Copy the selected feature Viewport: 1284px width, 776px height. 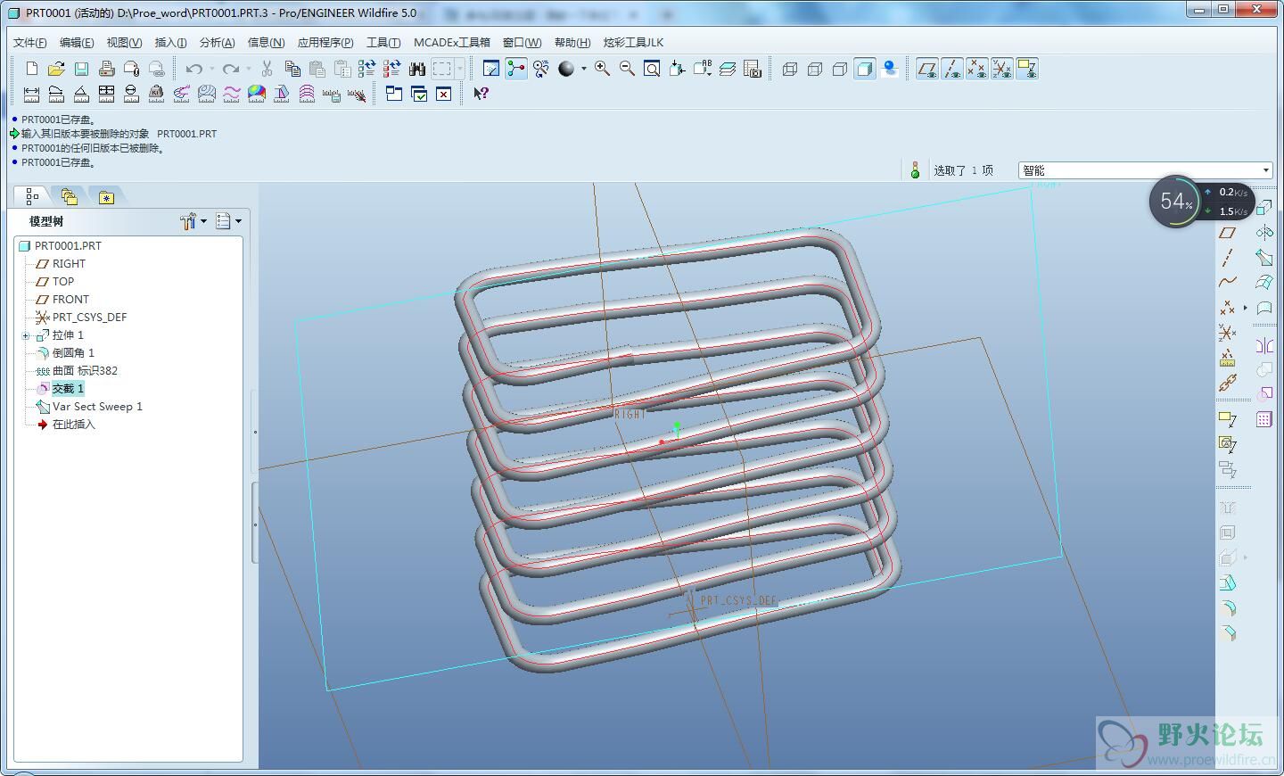coord(292,69)
